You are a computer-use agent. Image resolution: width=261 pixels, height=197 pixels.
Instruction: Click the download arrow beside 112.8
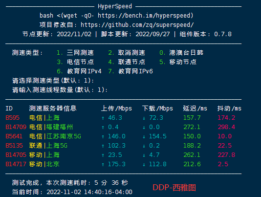pos(144,165)
